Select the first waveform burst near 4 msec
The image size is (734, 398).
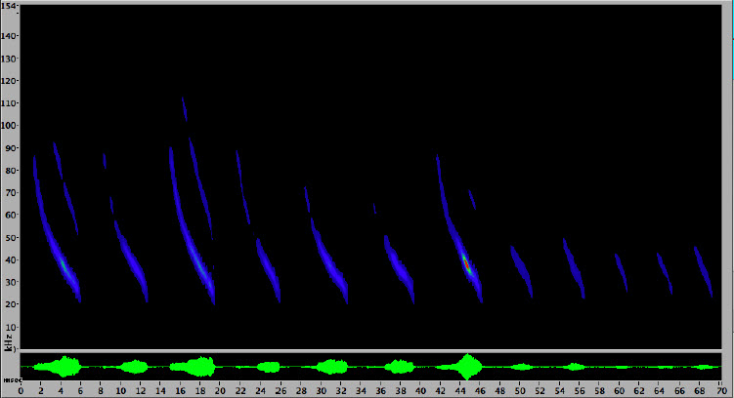pyautogui.click(x=66, y=367)
